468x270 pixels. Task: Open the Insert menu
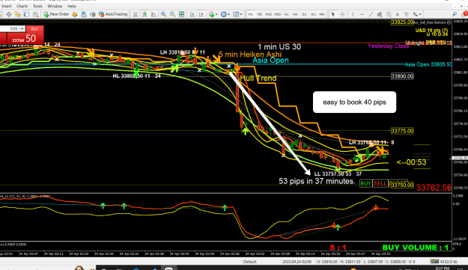7,6
